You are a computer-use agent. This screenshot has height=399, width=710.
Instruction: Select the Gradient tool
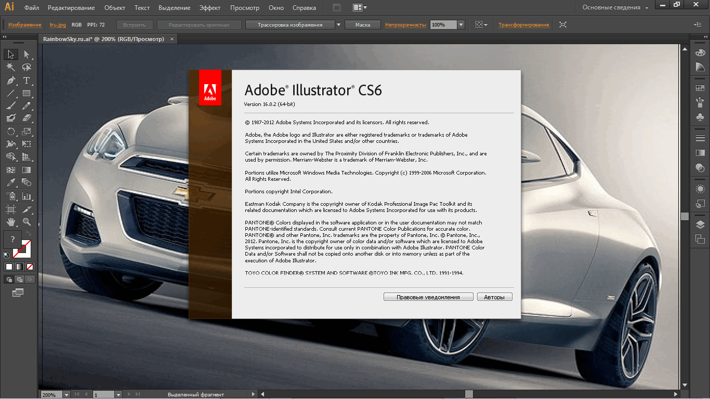27,170
